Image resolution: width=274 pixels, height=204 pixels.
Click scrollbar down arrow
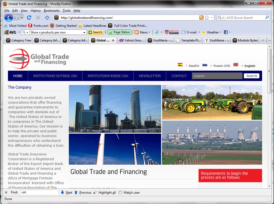pos(269,186)
